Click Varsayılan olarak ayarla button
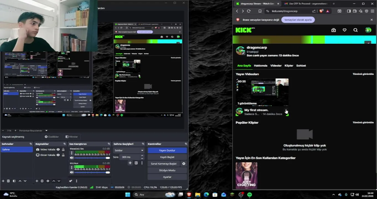 (298, 20)
